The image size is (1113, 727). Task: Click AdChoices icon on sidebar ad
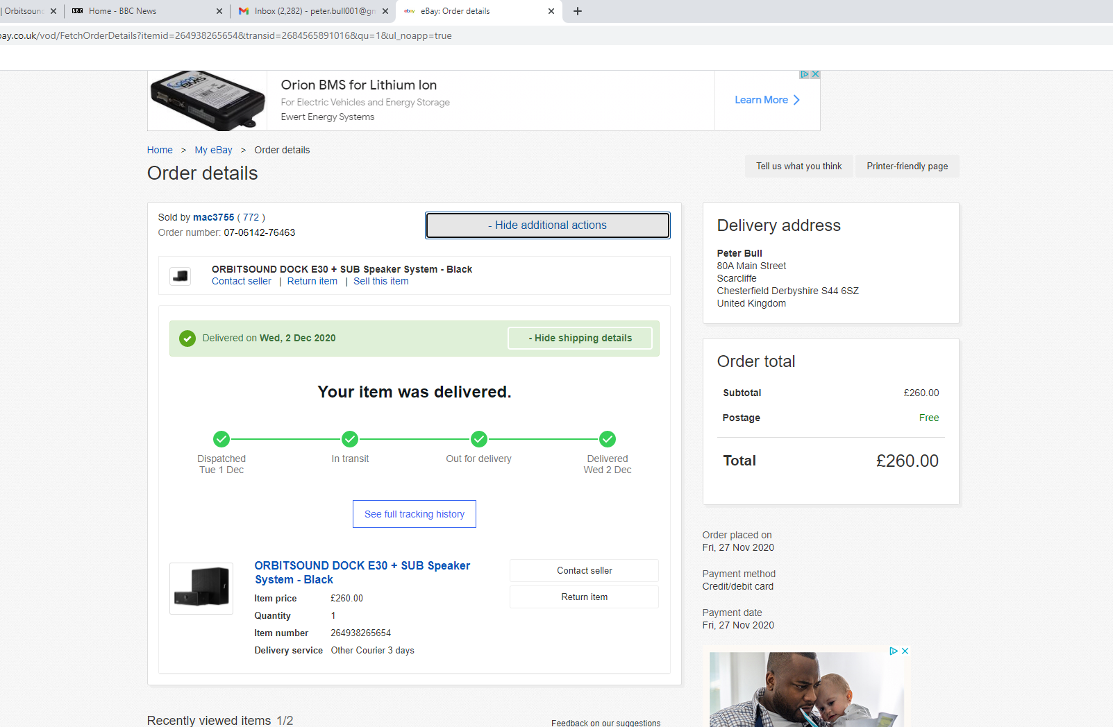[x=894, y=651]
